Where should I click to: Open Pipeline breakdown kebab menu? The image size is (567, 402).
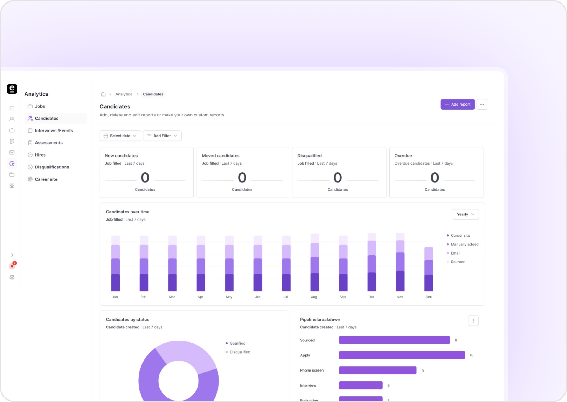473,321
